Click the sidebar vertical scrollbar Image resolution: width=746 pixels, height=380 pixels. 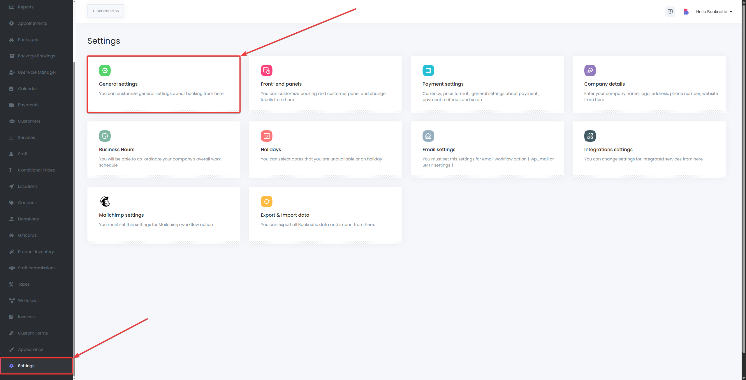coord(74,204)
